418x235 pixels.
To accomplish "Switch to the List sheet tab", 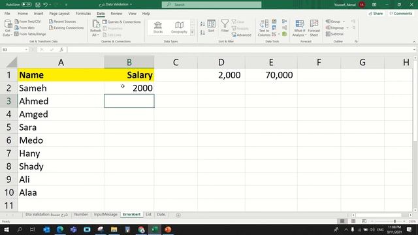I will click(148, 215).
